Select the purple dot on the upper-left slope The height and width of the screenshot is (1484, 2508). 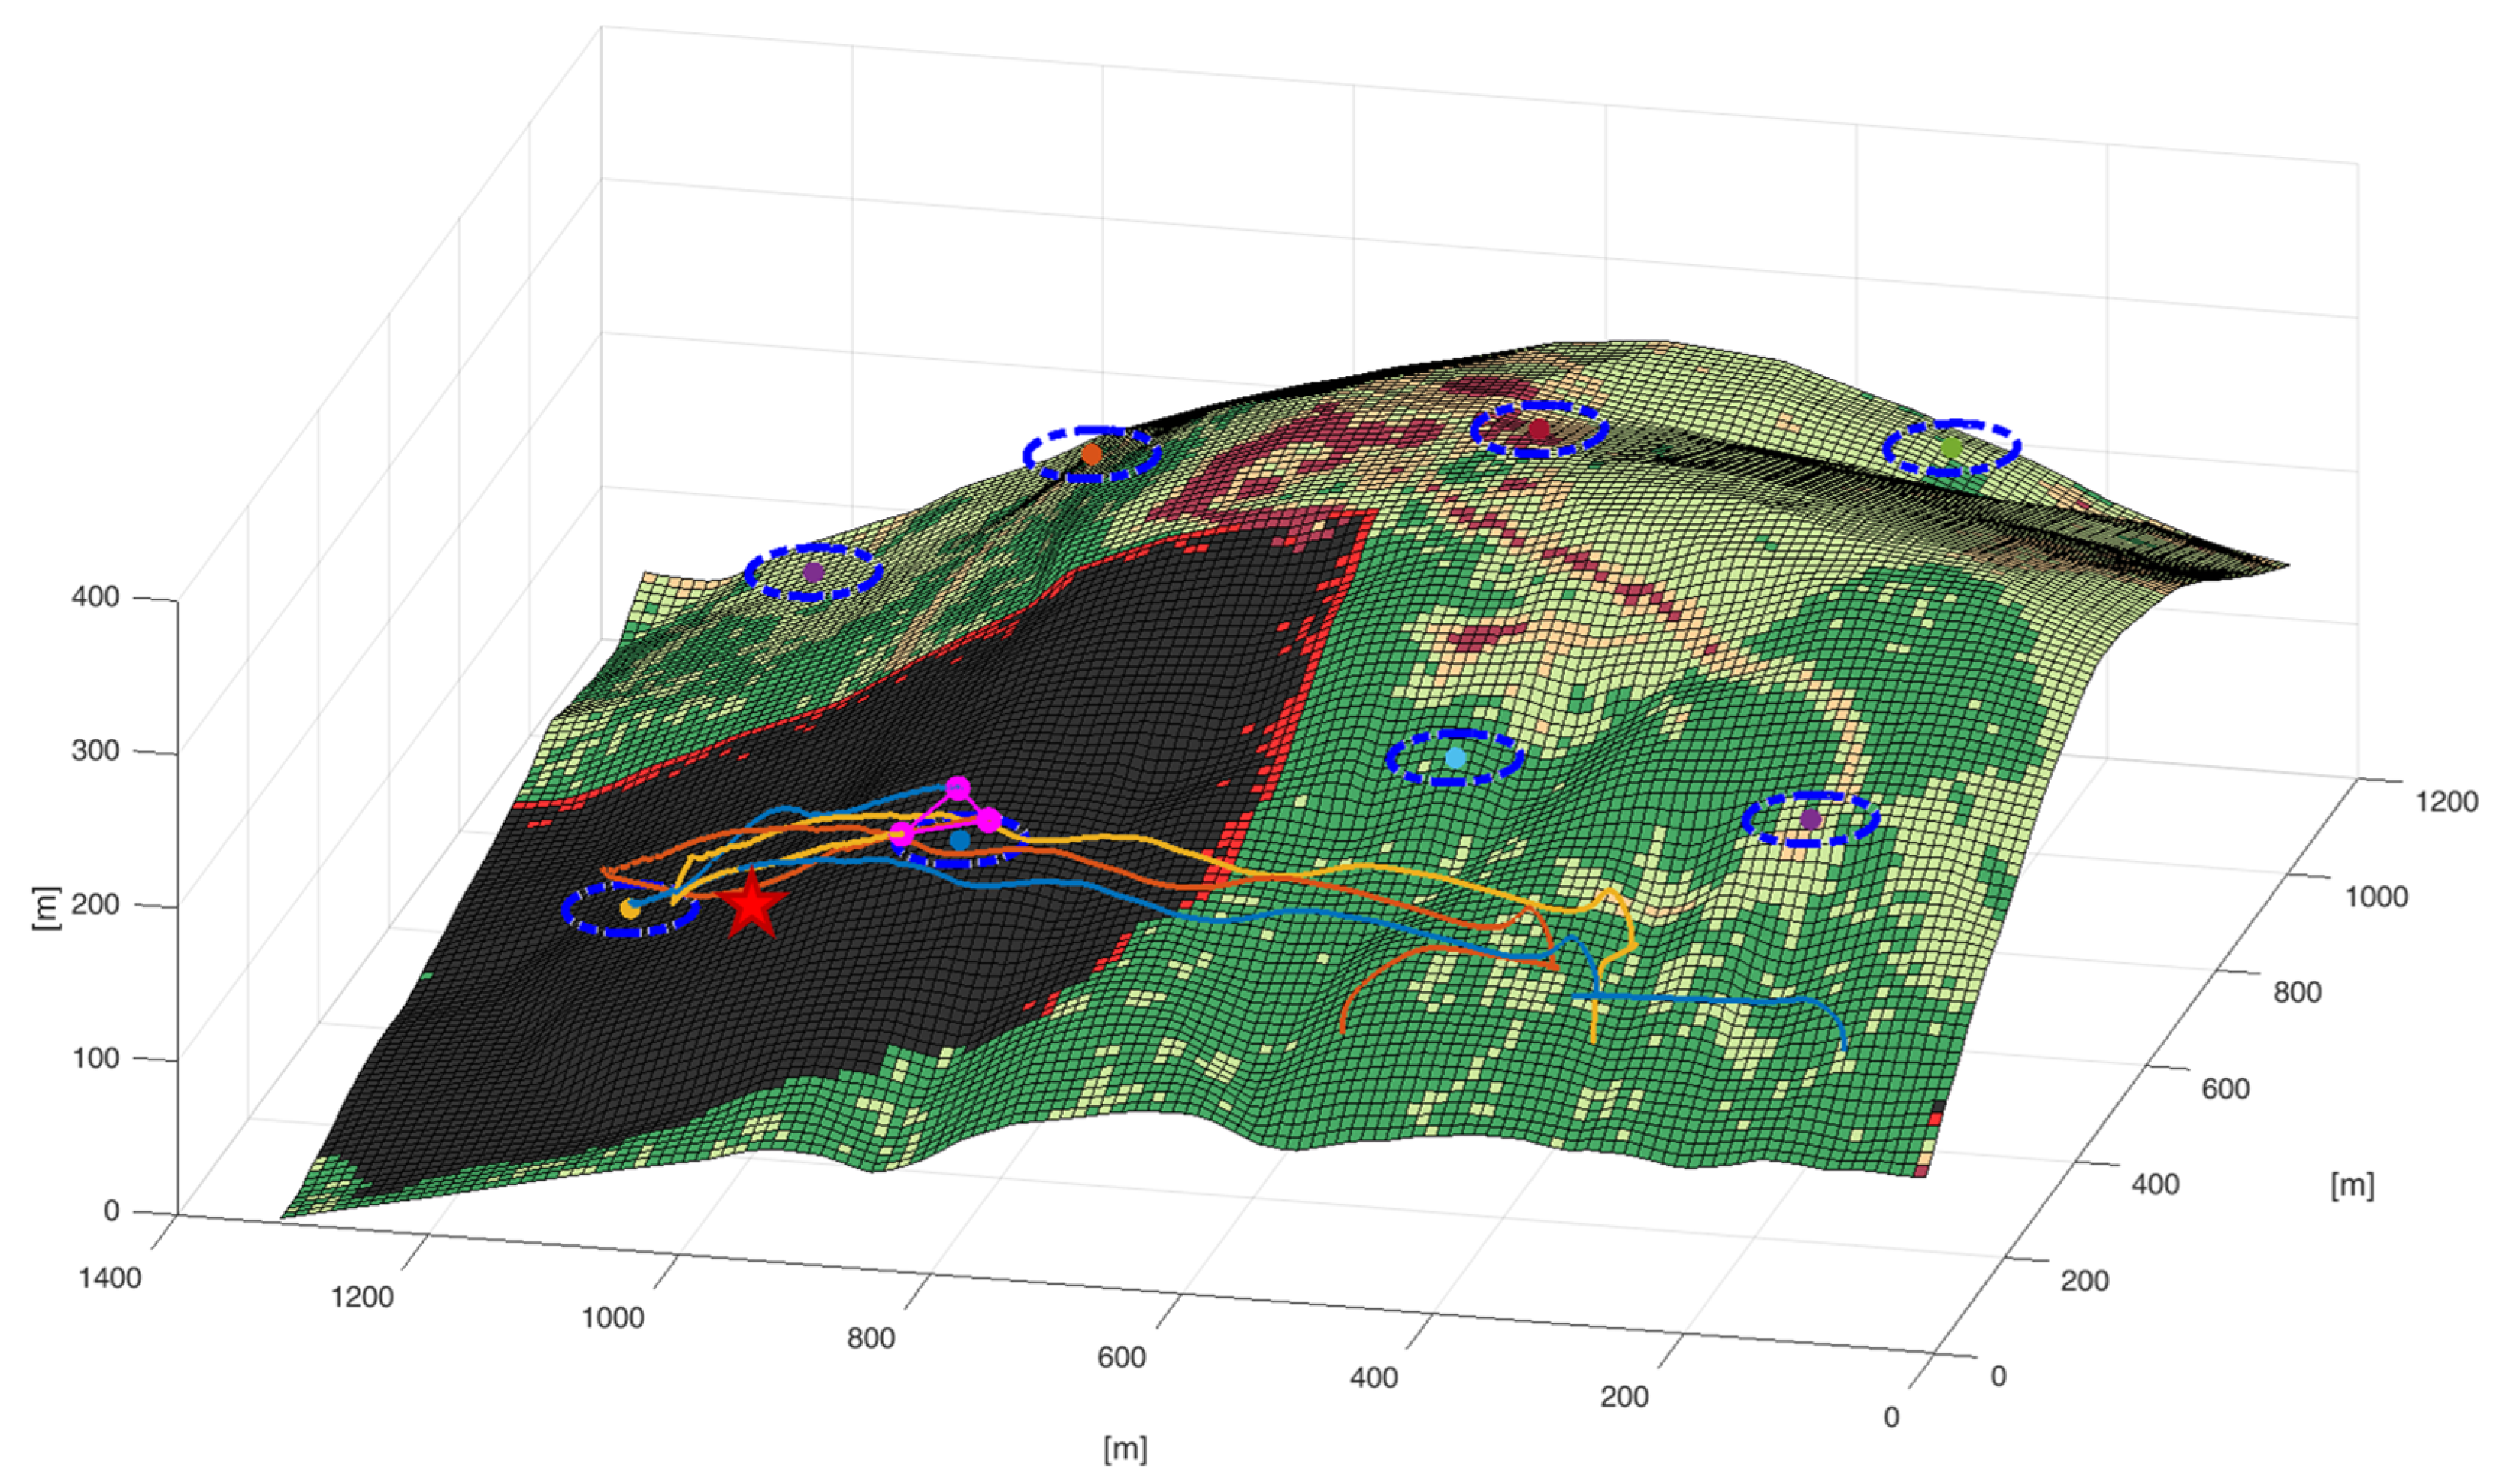813,572
